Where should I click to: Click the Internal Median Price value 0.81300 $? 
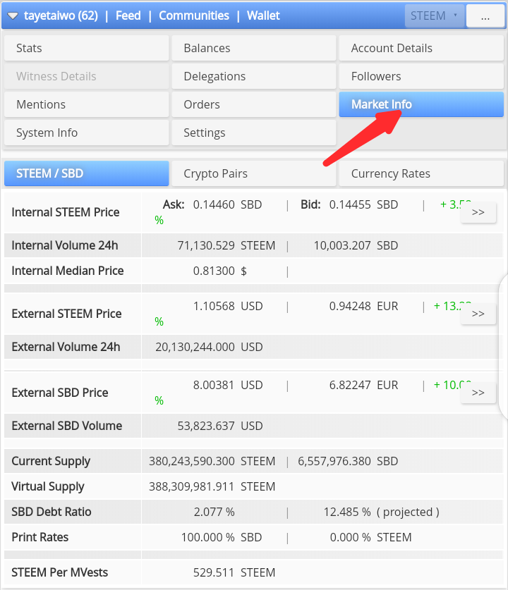point(220,271)
